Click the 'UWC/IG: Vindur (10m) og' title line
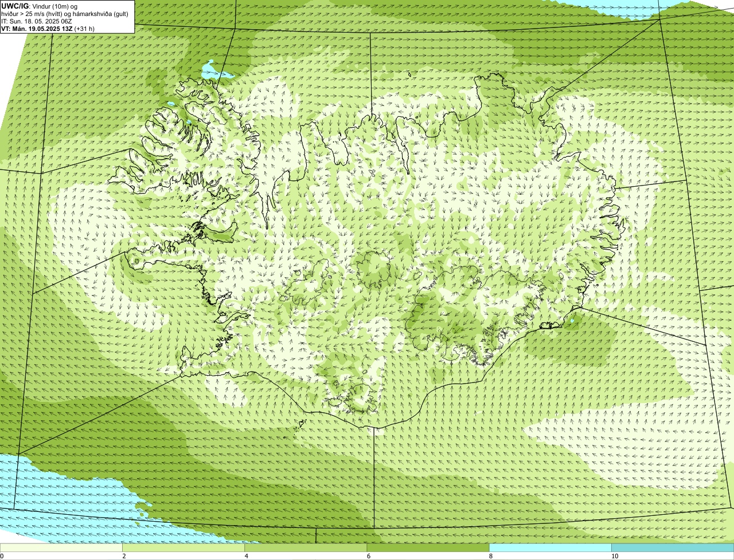The image size is (734, 560). pos(39,5)
